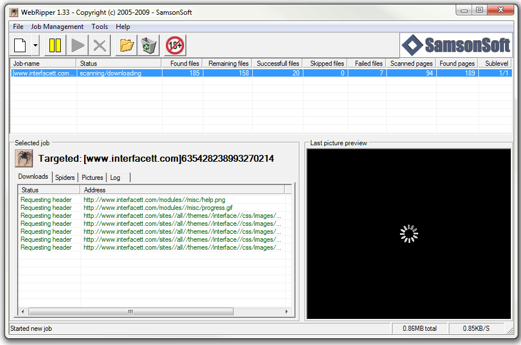Click the gray X cancel job icon
Image resolution: width=521 pixels, height=345 pixels.
point(99,45)
